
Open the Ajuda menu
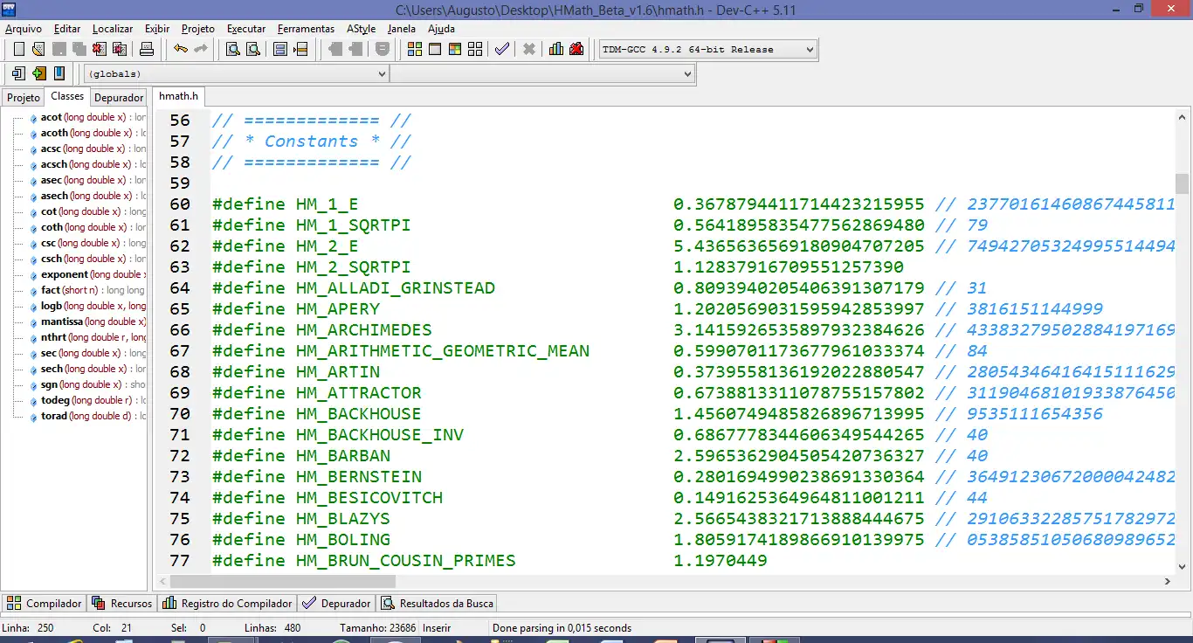click(x=441, y=29)
